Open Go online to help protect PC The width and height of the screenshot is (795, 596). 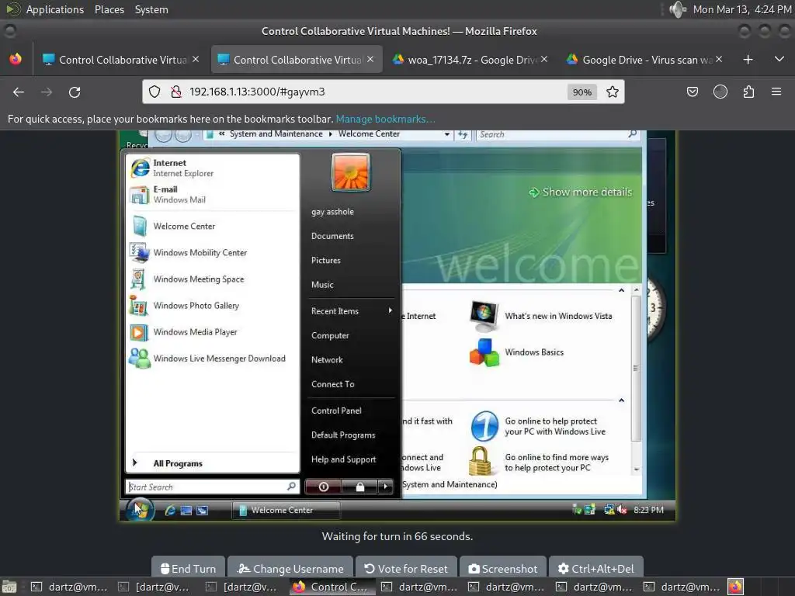(539, 426)
